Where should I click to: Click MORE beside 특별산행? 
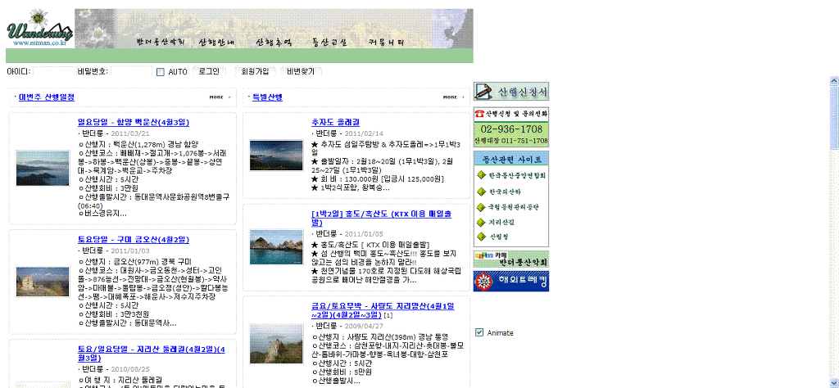tap(453, 97)
